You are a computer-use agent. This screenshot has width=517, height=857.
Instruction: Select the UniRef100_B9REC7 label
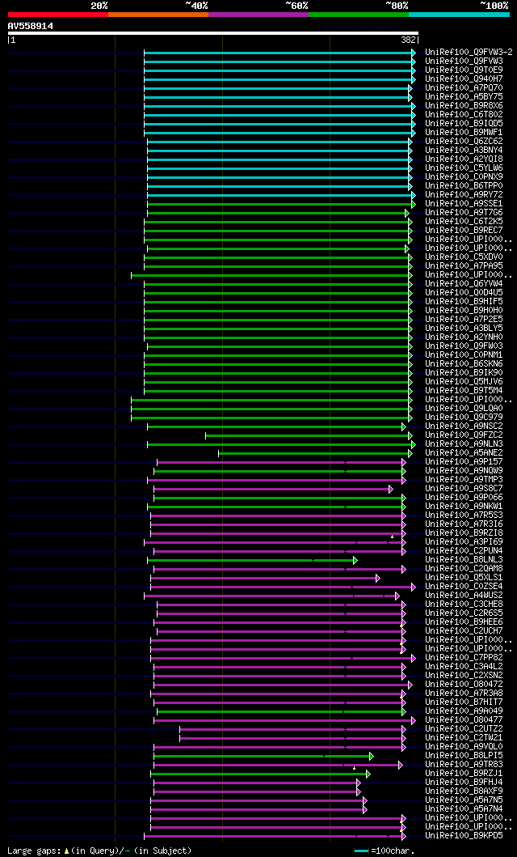pyautogui.click(x=464, y=231)
